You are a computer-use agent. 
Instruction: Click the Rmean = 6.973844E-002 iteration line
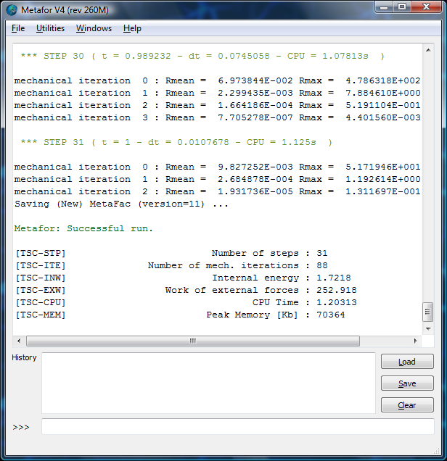tap(217, 80)
